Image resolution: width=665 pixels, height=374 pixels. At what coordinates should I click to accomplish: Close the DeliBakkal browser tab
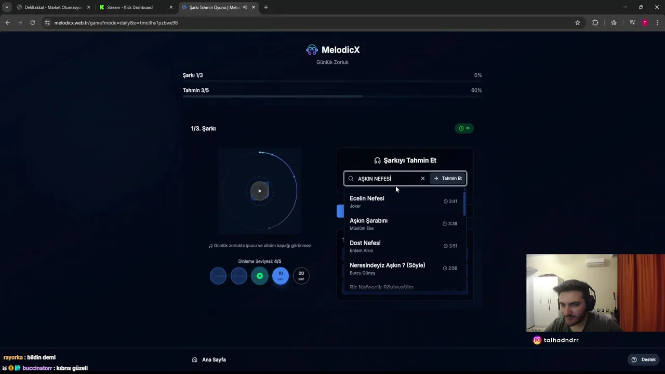pos(88,7)
